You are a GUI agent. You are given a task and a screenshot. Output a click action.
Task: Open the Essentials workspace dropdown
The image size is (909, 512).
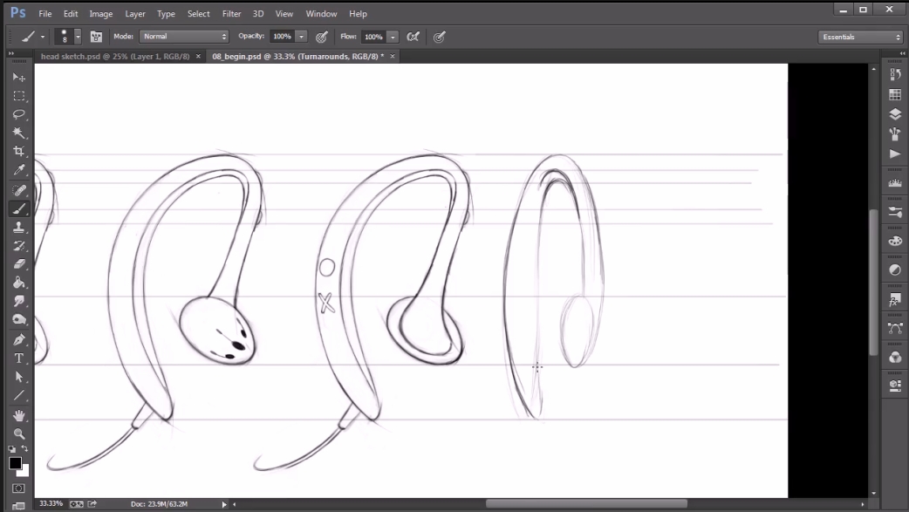pos(860,37)
